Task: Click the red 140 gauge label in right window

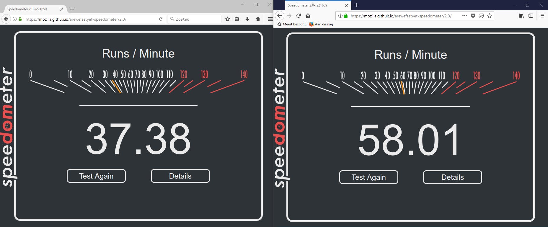Action: [516, 76]
